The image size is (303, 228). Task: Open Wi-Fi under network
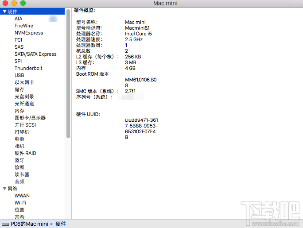[20, 203]
